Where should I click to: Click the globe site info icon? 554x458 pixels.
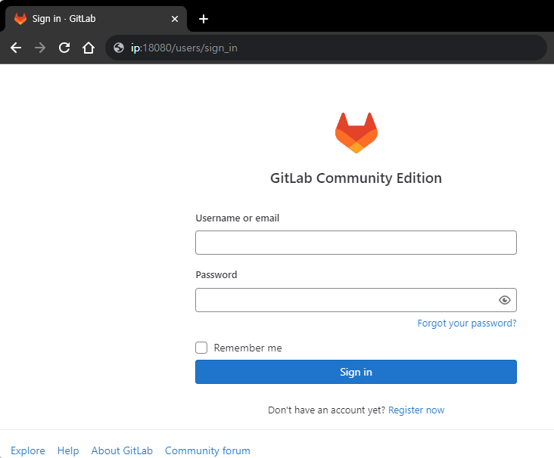[x=119, y=48]
